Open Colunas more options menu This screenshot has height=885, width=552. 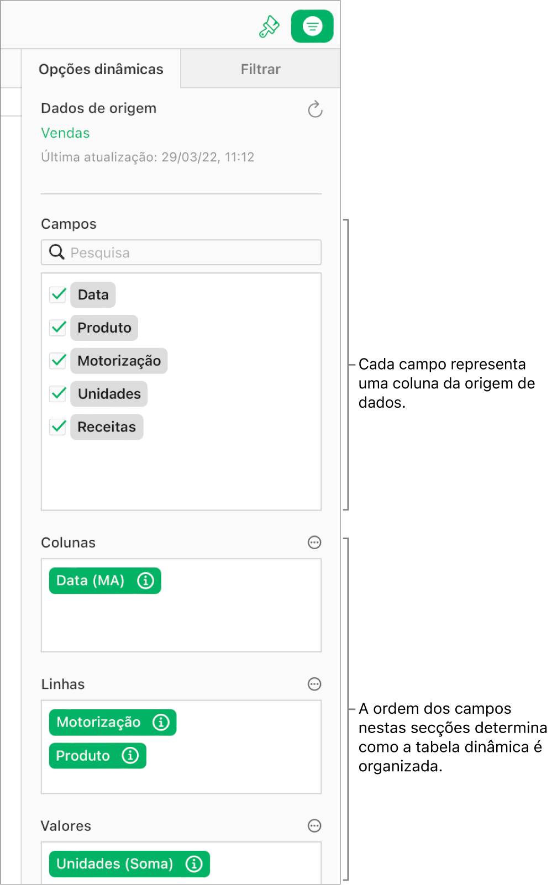point(314,542)
